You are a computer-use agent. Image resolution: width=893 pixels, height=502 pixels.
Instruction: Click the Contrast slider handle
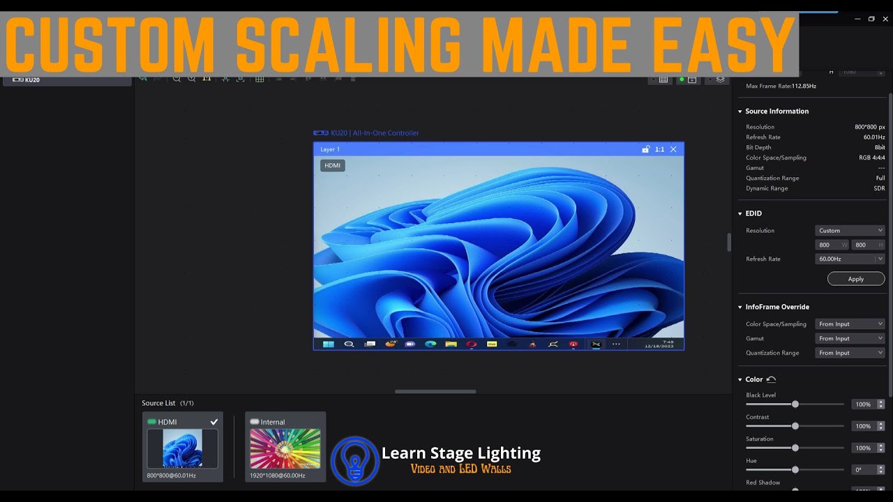(795, 426)
